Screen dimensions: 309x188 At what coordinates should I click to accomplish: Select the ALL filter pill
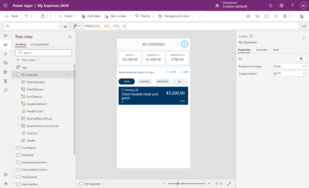[180, 82]
